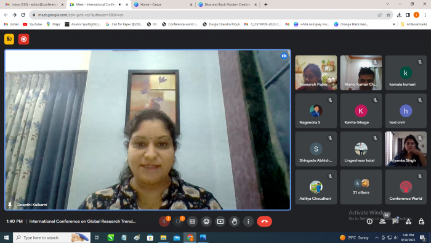Image resolution: width=431 pixels, height=243 pixels.
Task: Toggle the camera button
Action: pos(178,221)
